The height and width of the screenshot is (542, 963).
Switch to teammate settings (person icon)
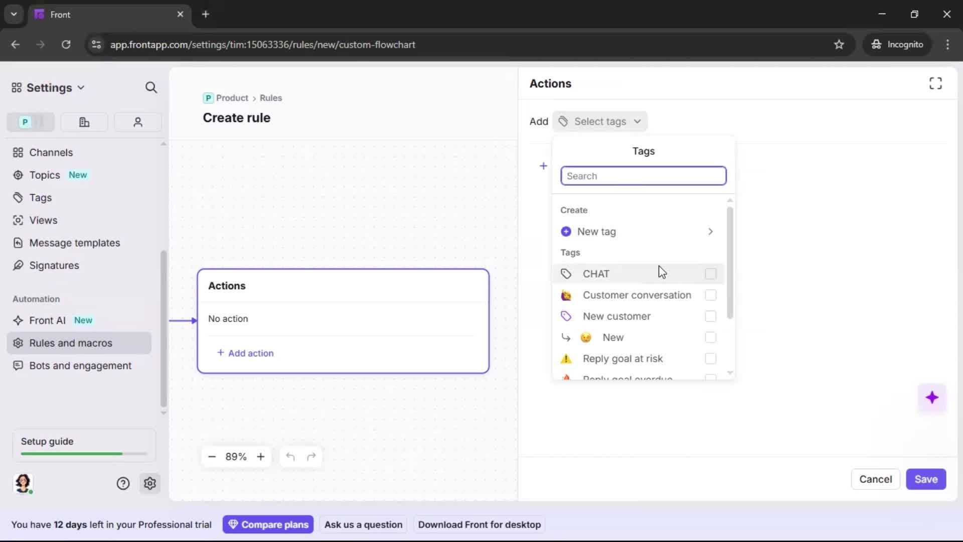point(137,122)
